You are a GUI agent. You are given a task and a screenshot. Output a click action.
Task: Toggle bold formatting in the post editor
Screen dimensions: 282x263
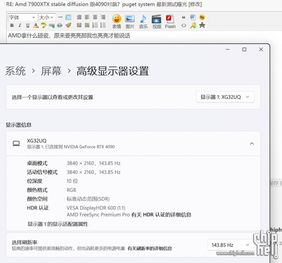12,25
